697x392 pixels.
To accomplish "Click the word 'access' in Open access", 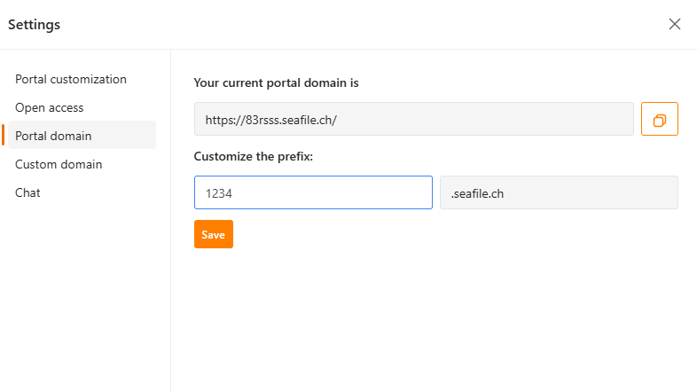I will pos(67,108).
